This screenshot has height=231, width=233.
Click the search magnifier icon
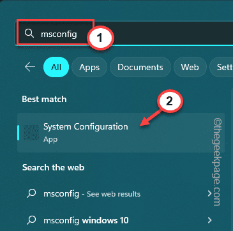point(29,34)
